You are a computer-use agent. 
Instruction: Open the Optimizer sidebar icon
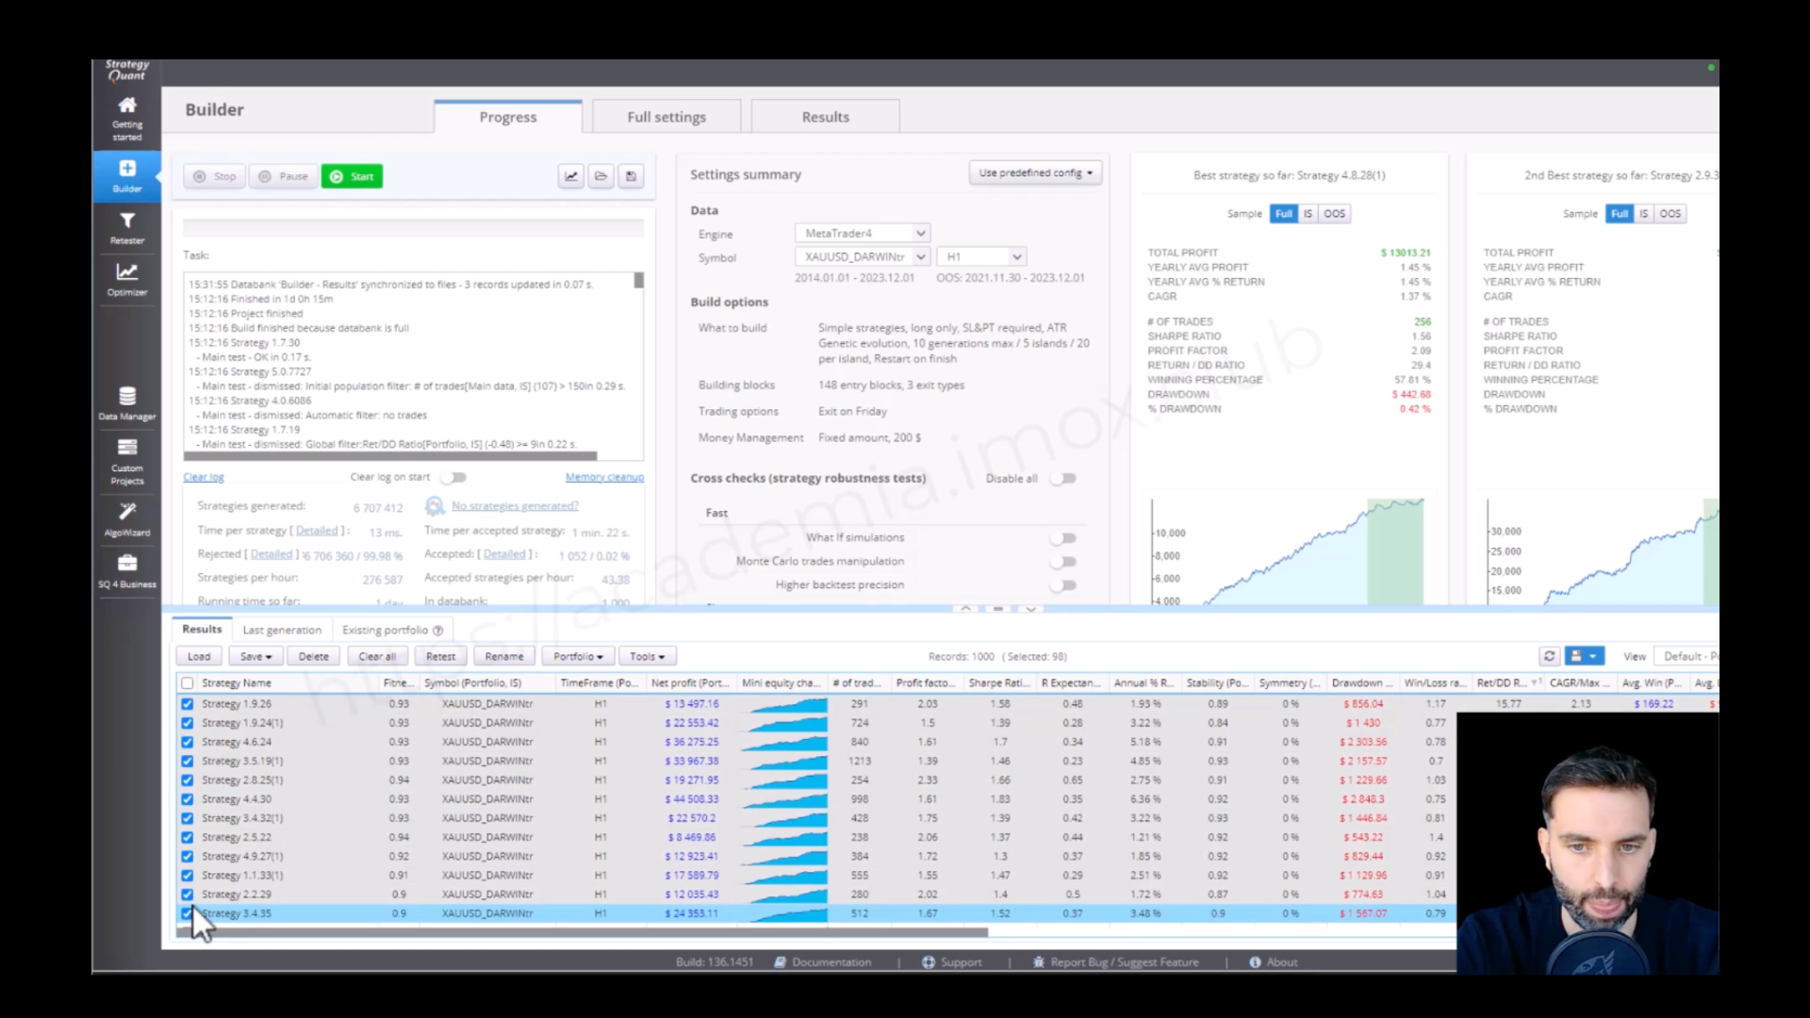point(127,279)
